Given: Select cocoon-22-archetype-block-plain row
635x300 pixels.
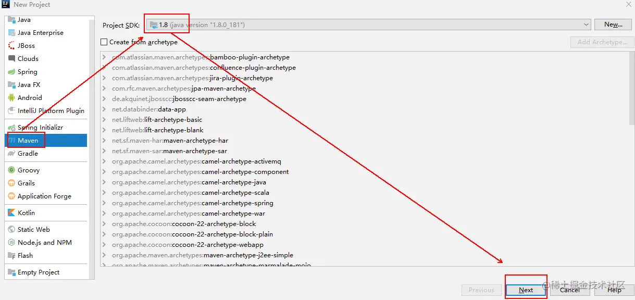Looking at the screenshot, I should 365,234.
